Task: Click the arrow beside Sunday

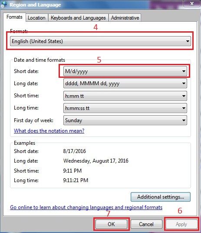Action: (184, 120)
